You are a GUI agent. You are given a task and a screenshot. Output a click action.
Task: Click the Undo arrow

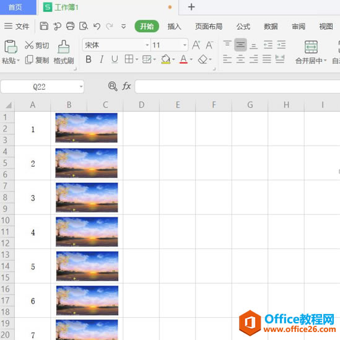coord(97,26)
